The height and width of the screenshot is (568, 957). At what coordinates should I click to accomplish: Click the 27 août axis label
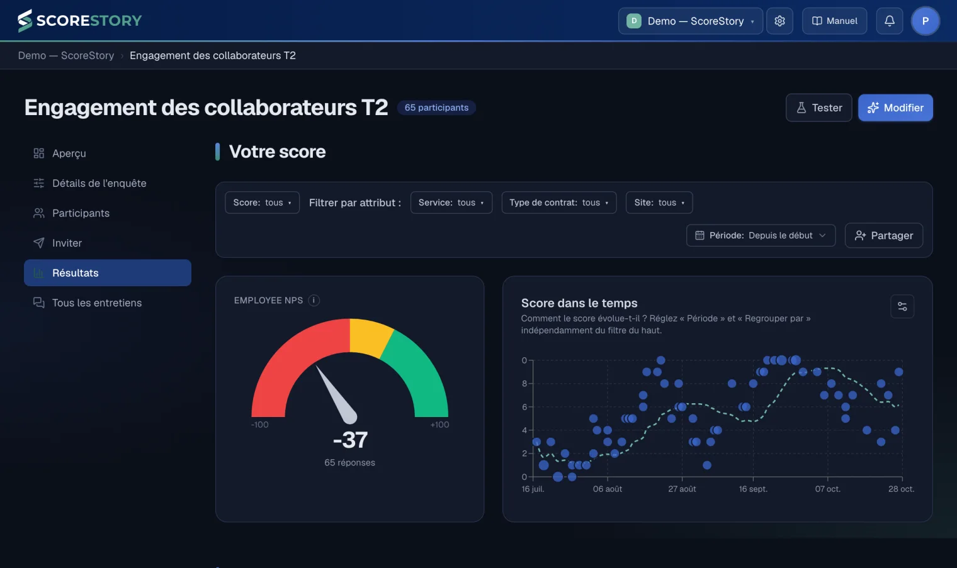(x=682, y=489)
